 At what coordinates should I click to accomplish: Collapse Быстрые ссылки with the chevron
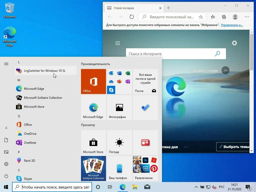point(225,70)
